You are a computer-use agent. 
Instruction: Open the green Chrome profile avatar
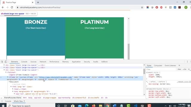(x=186, y=7)
